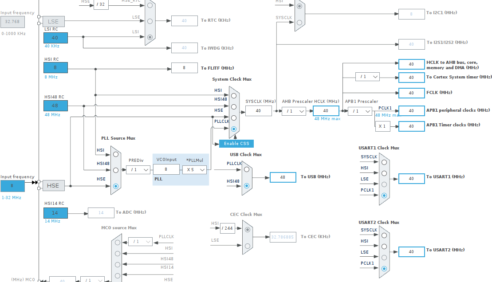Open the PREDiv divider dropdown

tap(138, 169)
